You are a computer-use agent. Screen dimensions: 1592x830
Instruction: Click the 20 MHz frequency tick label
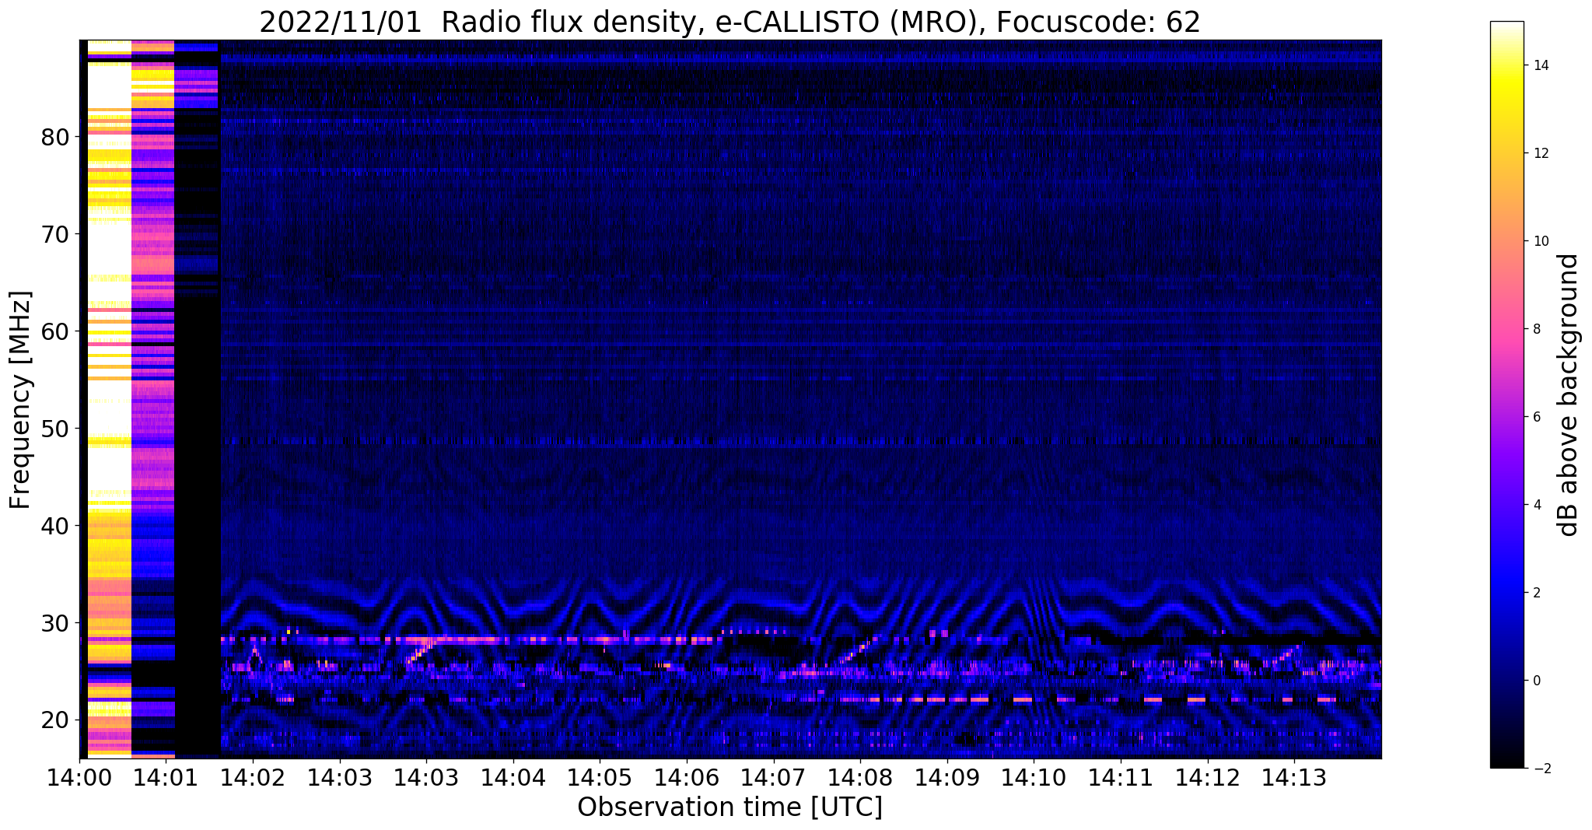click(55, 720)
